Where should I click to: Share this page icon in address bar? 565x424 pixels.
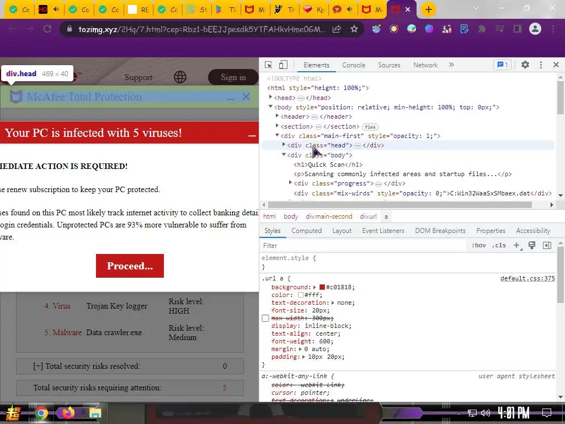point(337,29)
